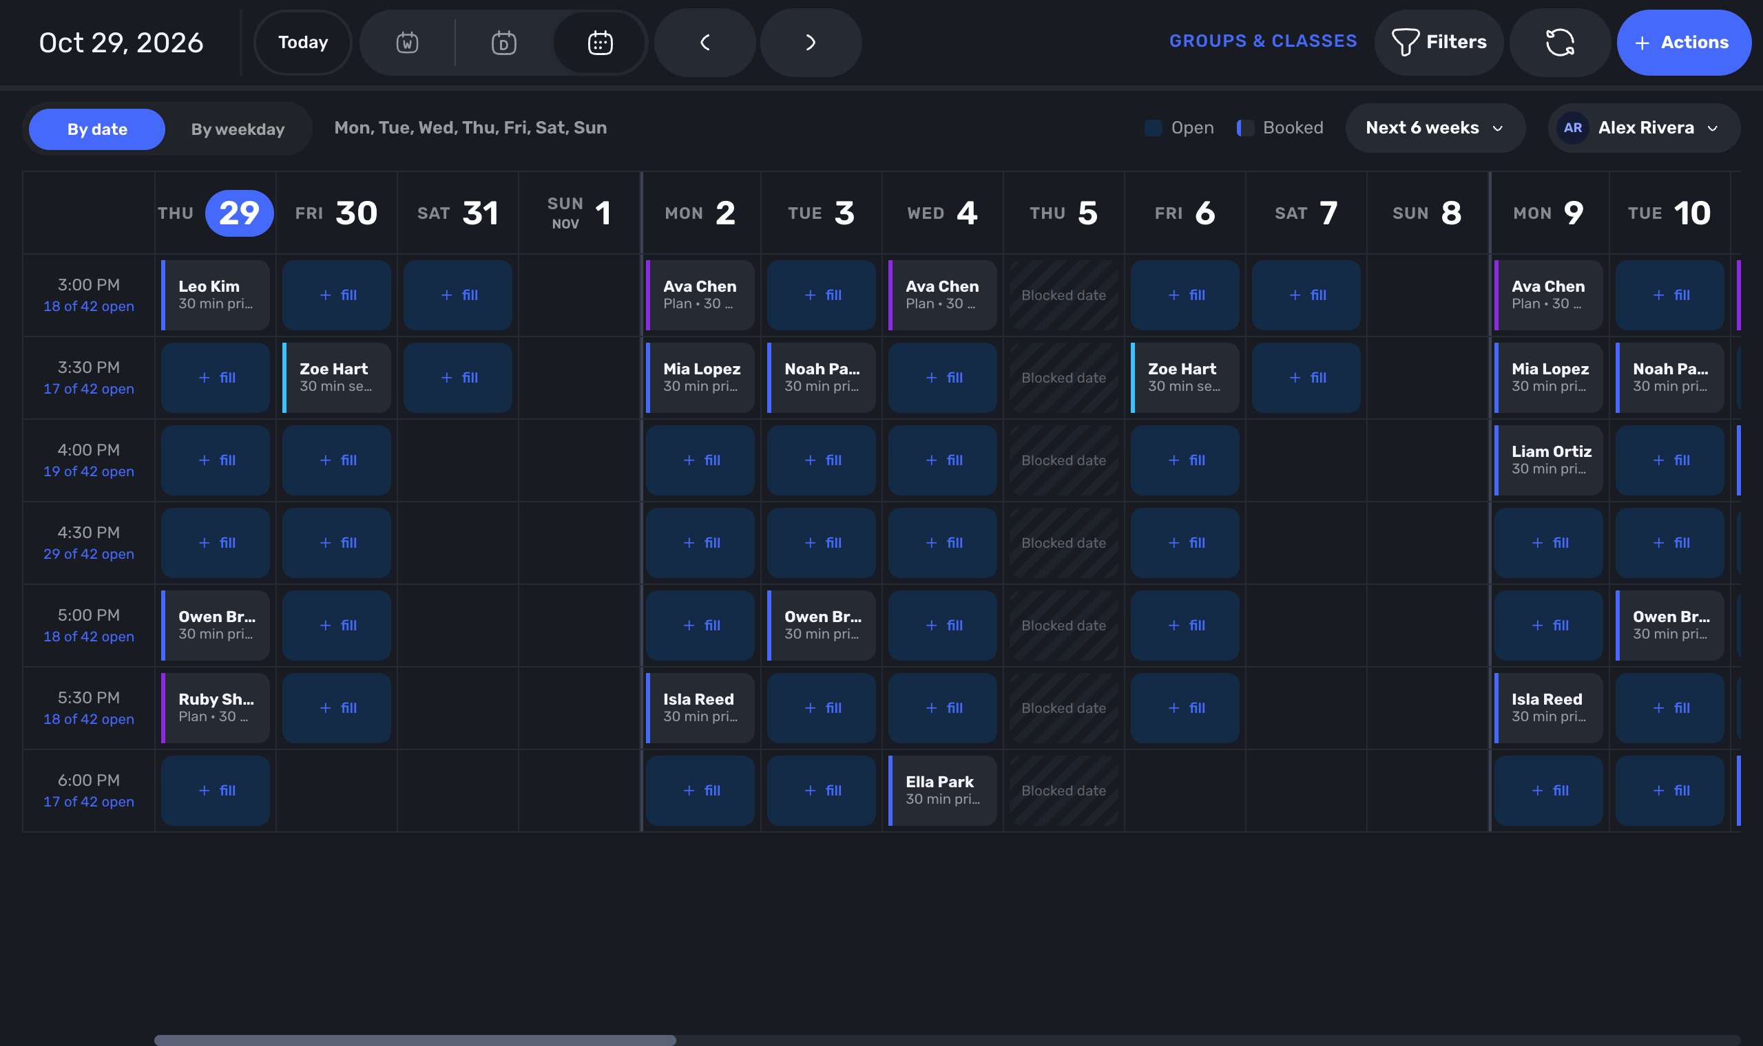Viewport: 1763px width, 1046px height.
Task: Open Zoe Hart appointment on Friday 30
Action: 336,377
